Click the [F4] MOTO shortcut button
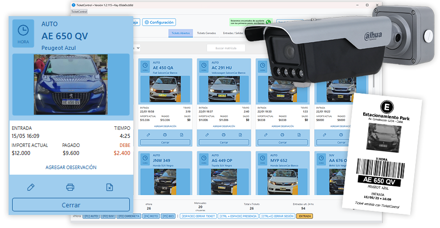Screen dimensions: 440x228 (151, 216)
